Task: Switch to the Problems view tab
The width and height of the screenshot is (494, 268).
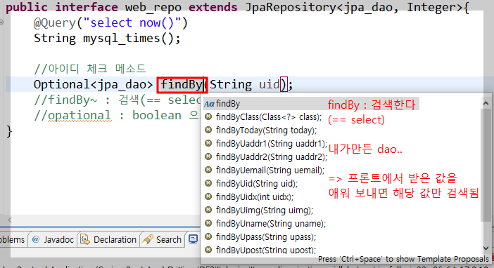Action: [13, 240]
